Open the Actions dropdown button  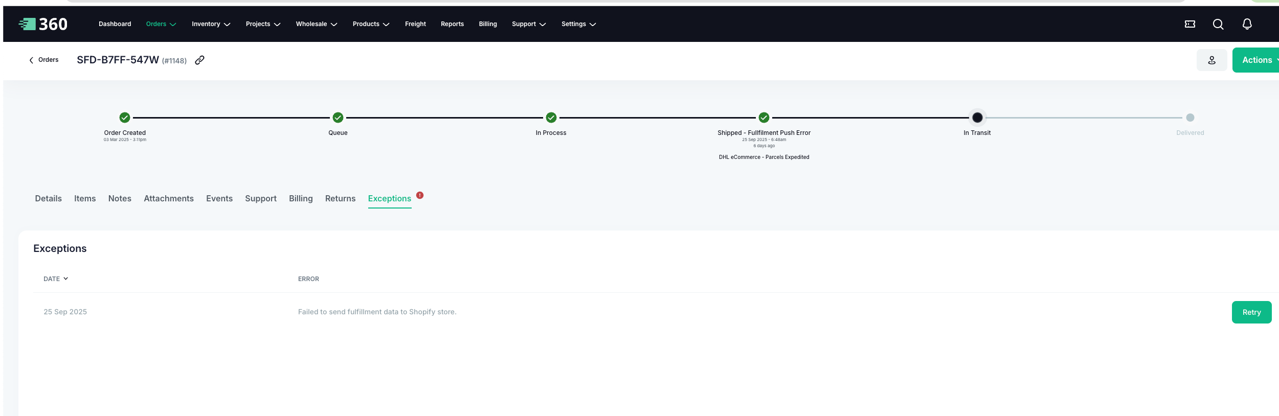click(x=1256, y=60)
